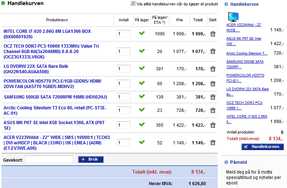
Task: Click stock checkmark for Arctic Cooling row
Action: 142,110
